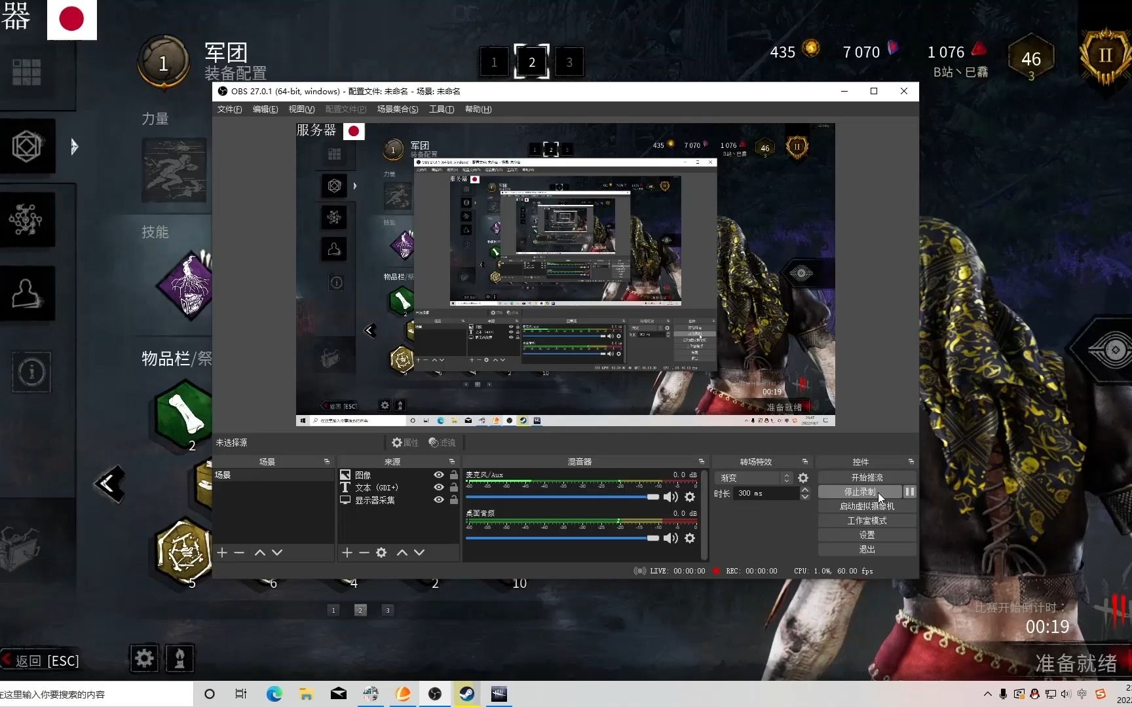
Task: Click 开始推流 to start streaming
Action: tap(867, 478)
